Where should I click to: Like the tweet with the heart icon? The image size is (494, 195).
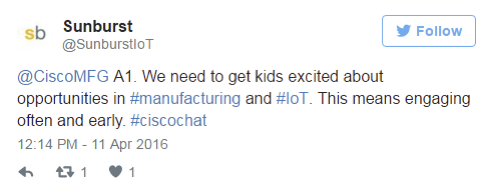click(x=115, y=172)
